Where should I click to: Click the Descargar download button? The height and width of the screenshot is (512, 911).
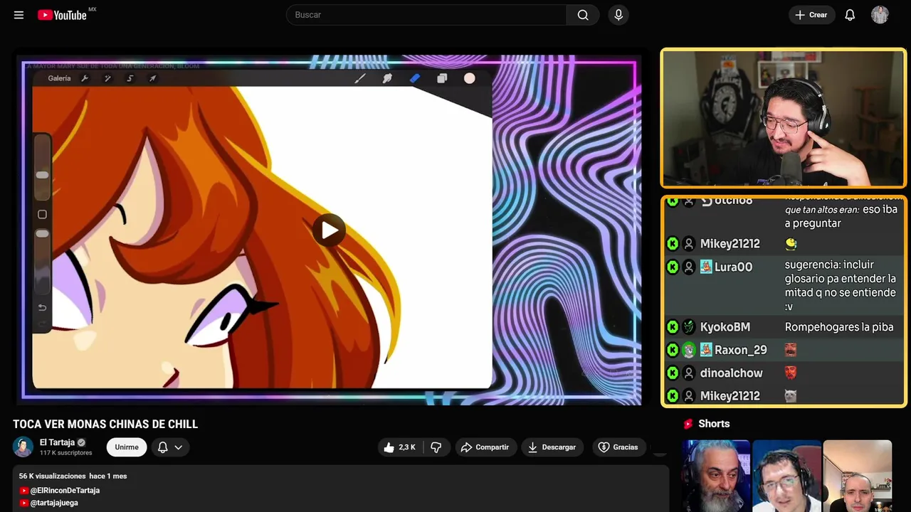552,447
